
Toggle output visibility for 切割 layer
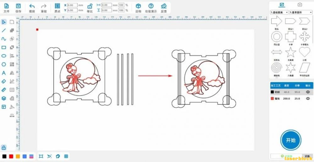[x=308, y=92]
